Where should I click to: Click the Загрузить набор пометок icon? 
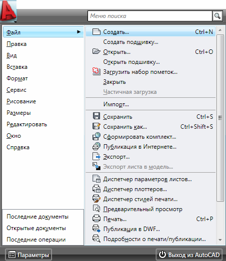[x=96, y=71]
